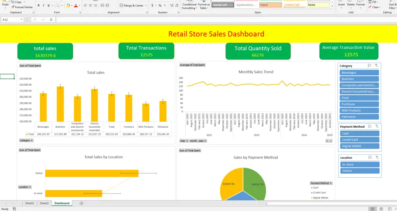Screen dimensions: 397x211
Task: Toggle Underline formatting
Action: (48, 5)
